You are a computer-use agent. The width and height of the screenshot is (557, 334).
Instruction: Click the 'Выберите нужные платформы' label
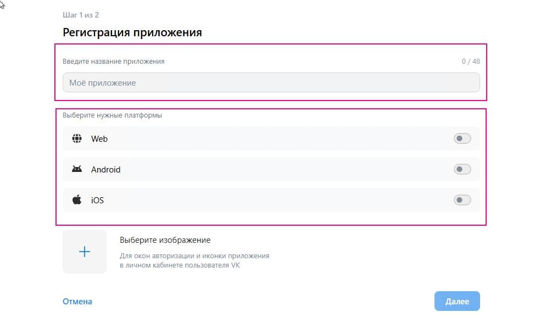click(113, 115)
